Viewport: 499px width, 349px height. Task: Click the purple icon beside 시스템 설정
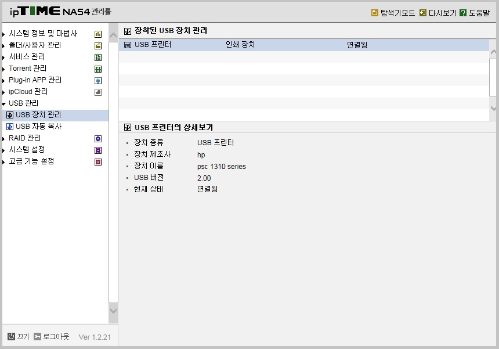pyautogui.click(x=98, y=150)
